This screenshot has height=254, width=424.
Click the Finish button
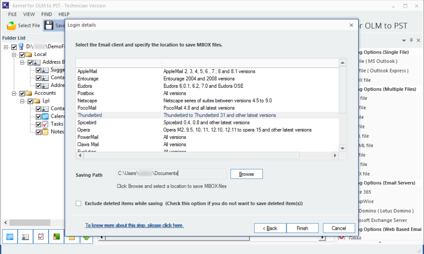click(x=302, y=228)
